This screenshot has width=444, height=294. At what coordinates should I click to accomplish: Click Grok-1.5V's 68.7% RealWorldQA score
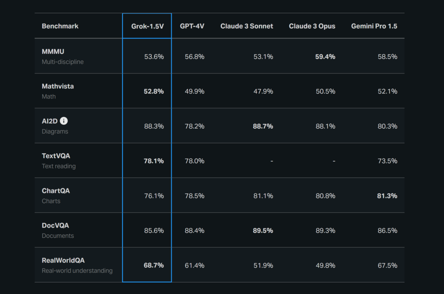(153, 265)
